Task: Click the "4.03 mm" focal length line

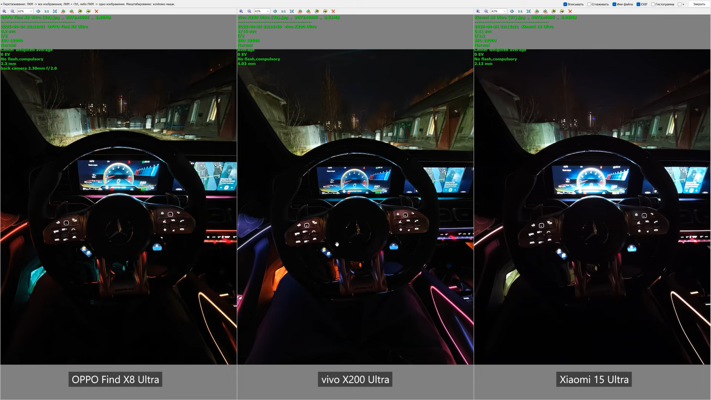Action: 247,64
